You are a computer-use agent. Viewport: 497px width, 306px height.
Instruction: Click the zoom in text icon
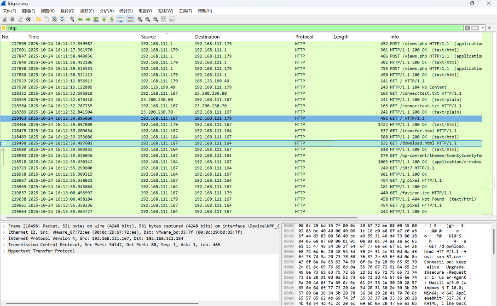click(140, 19)
